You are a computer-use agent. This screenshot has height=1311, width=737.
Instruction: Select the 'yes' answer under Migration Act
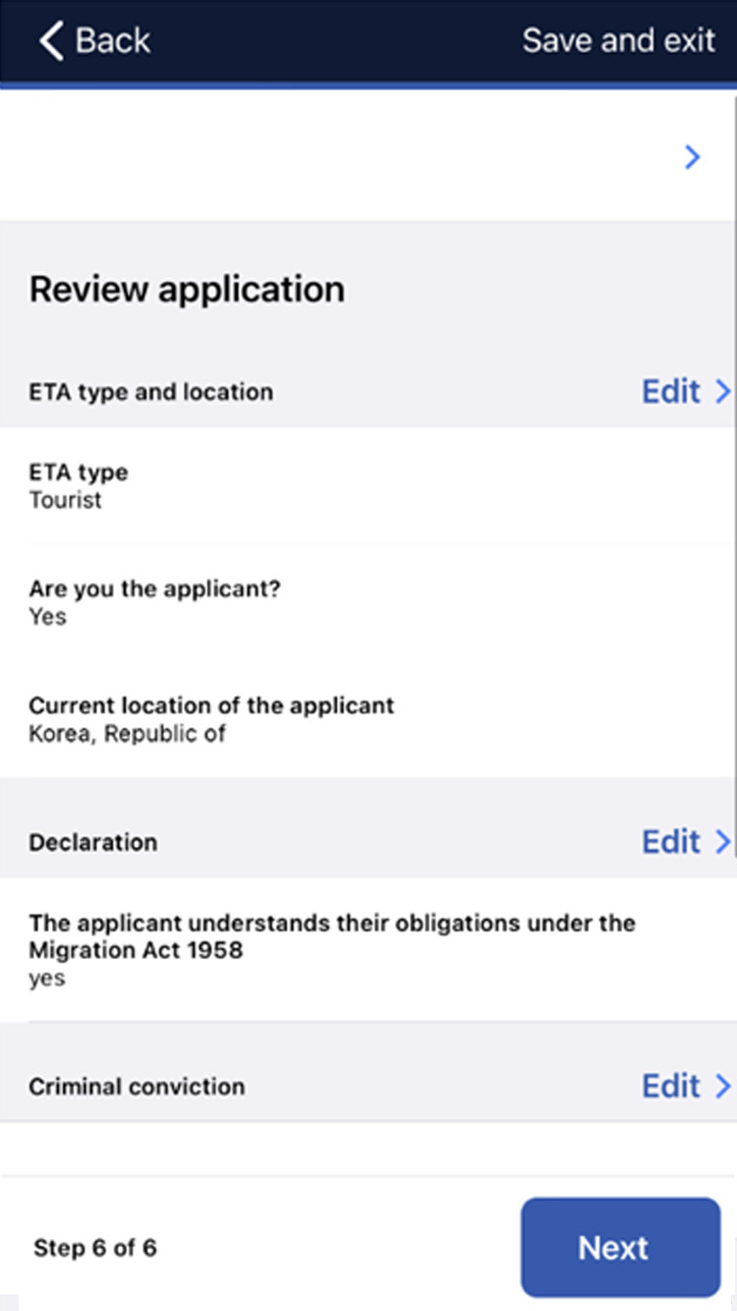point(46,980)
